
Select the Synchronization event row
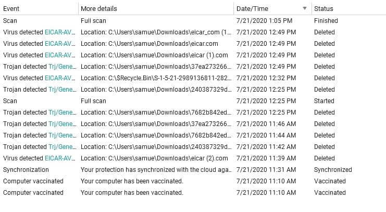tap(193, 170)
